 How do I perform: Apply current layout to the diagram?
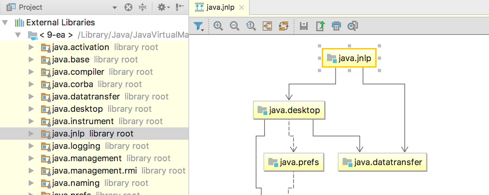point(284,26)
